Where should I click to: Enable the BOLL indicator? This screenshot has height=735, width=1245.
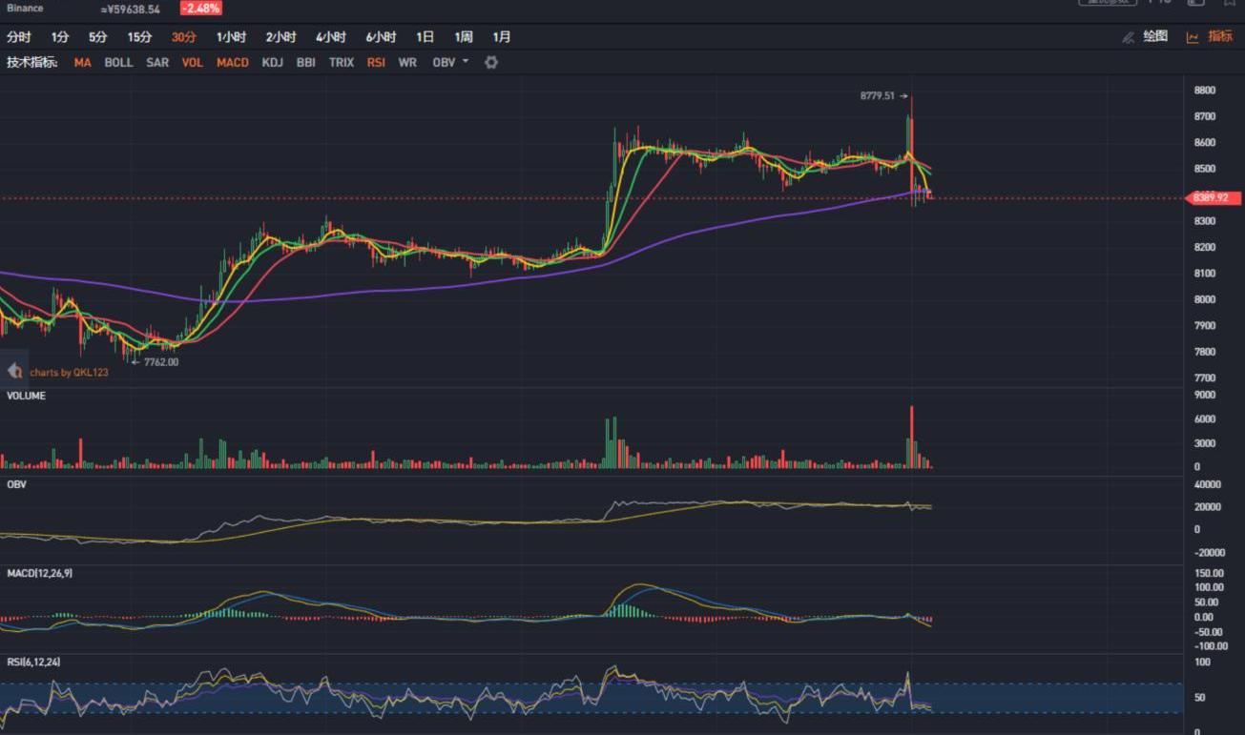118,62
